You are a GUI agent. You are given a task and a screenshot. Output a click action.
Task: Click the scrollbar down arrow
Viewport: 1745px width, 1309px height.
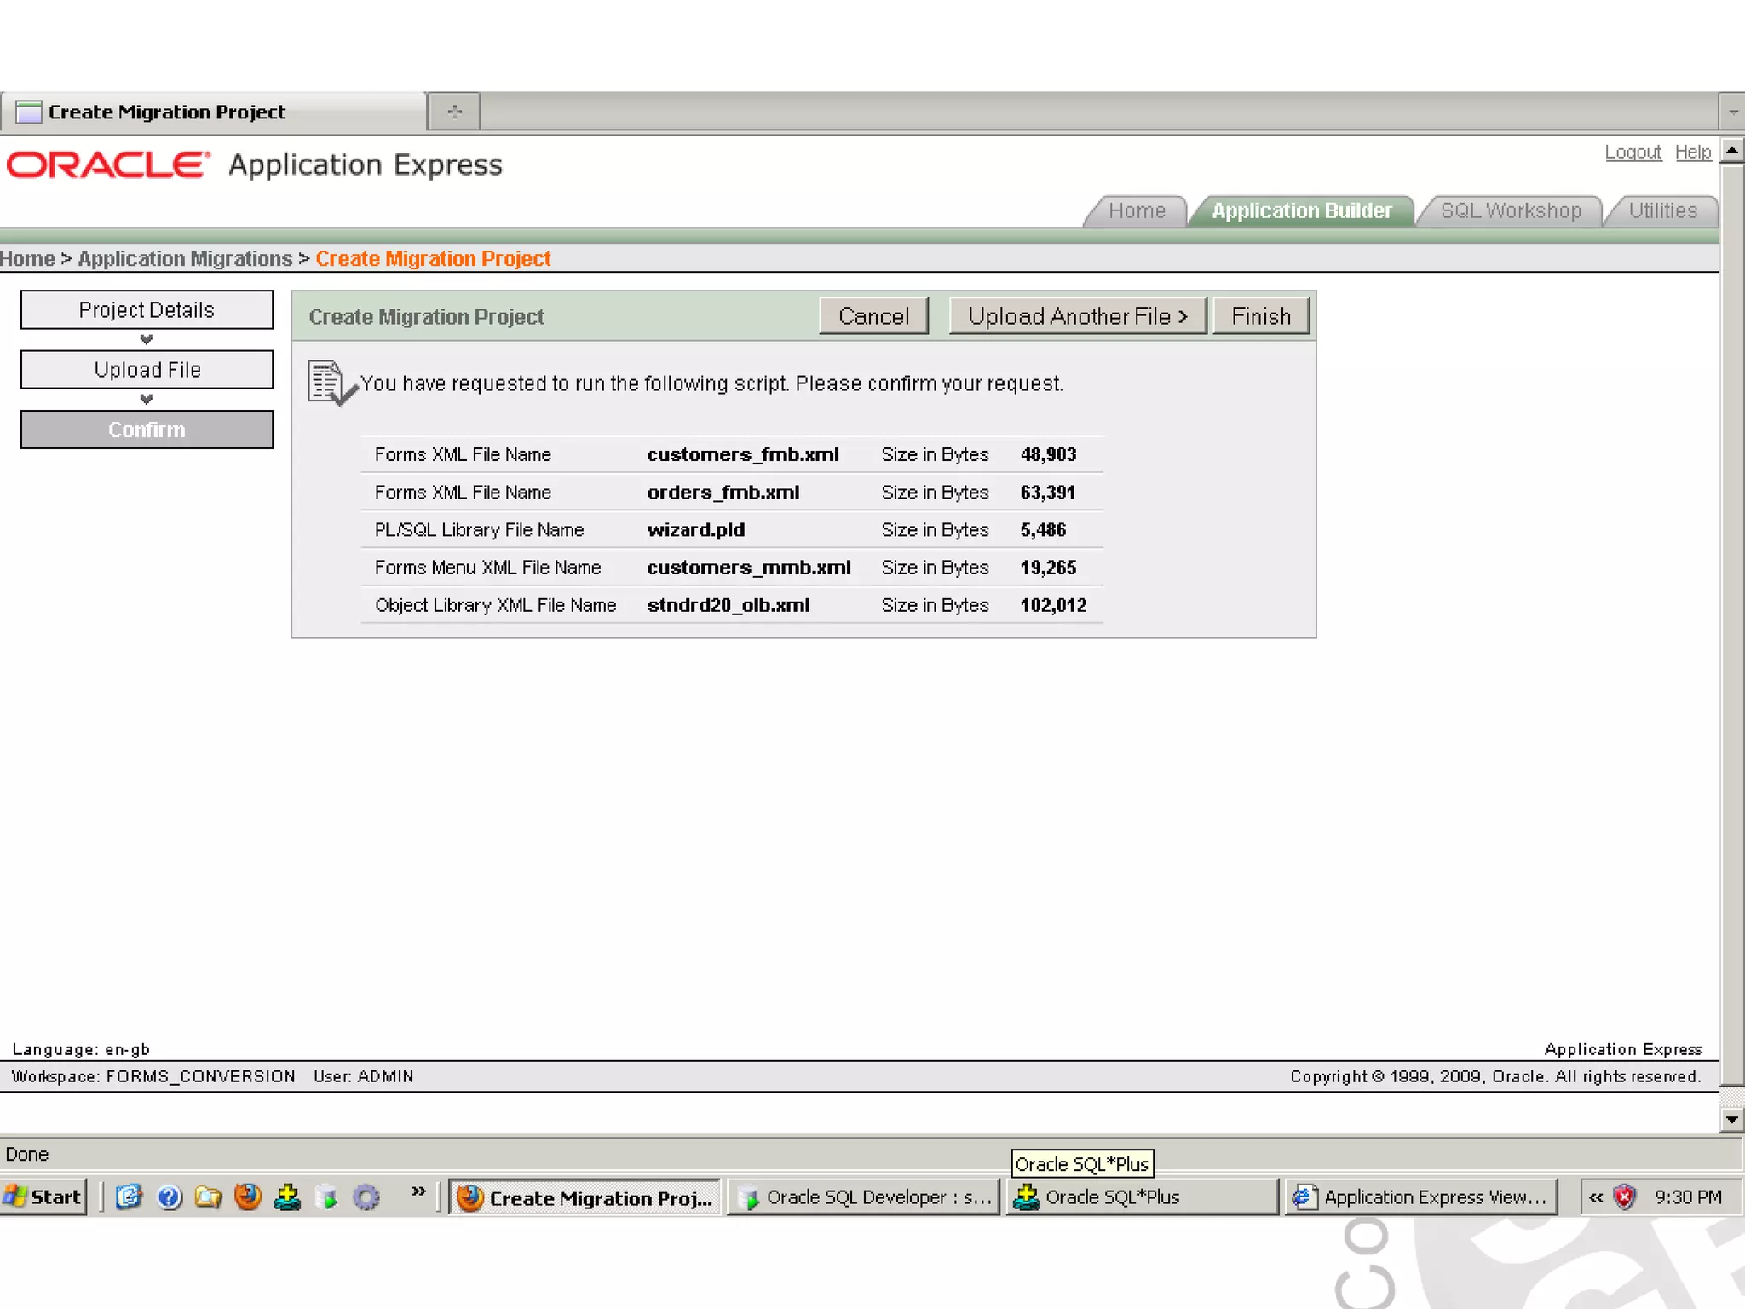click(1731, 1119)
